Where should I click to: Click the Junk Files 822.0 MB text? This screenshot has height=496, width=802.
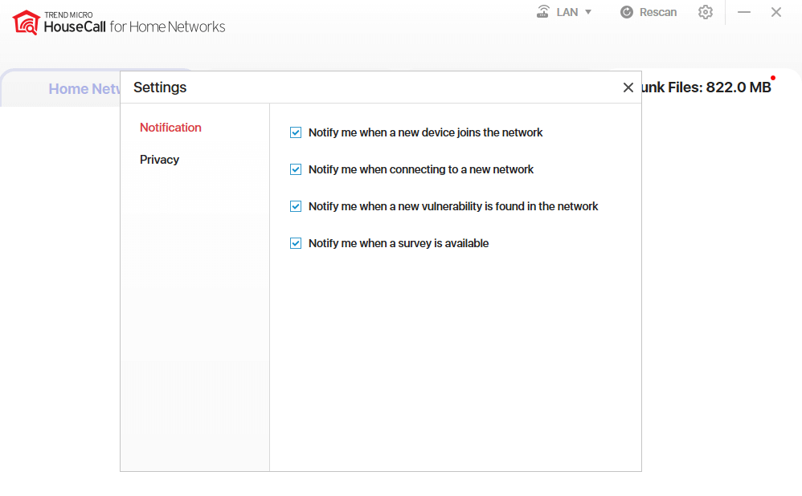pos(706,87)
